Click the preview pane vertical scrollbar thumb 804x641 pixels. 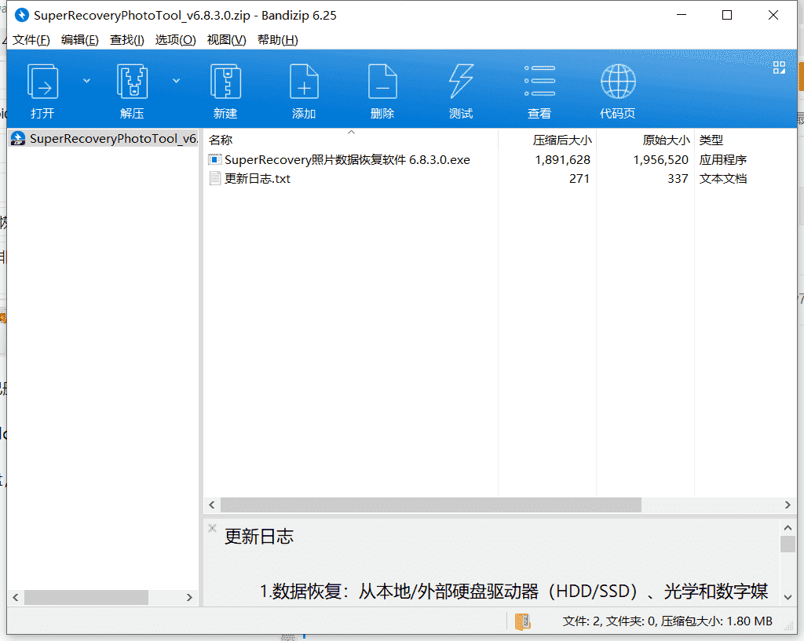[788, 544]
